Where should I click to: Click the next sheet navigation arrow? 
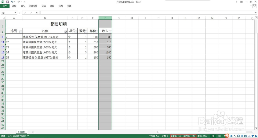(x=9, y=132)
